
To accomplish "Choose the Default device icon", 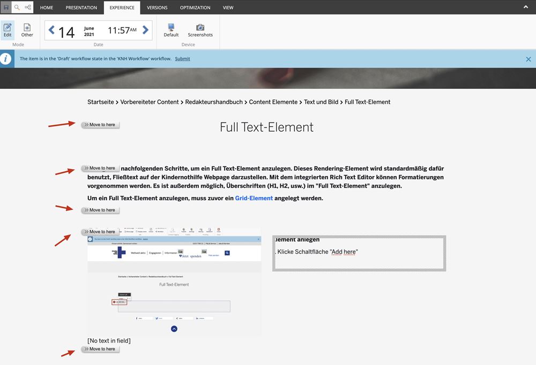I will [x=171, y=30].
